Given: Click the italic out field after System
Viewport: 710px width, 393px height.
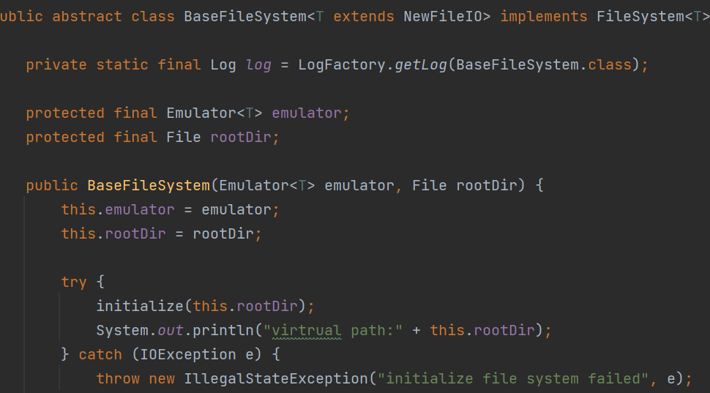Looking at the screenshot, I should tap(171, 330).
